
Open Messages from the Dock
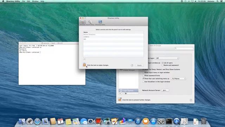(x=84, y=121)
